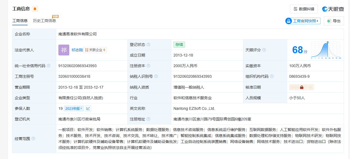Click help icon beside 组织机构代码
The height and width of the screenshot is (159, 350).
pos(272,76)
